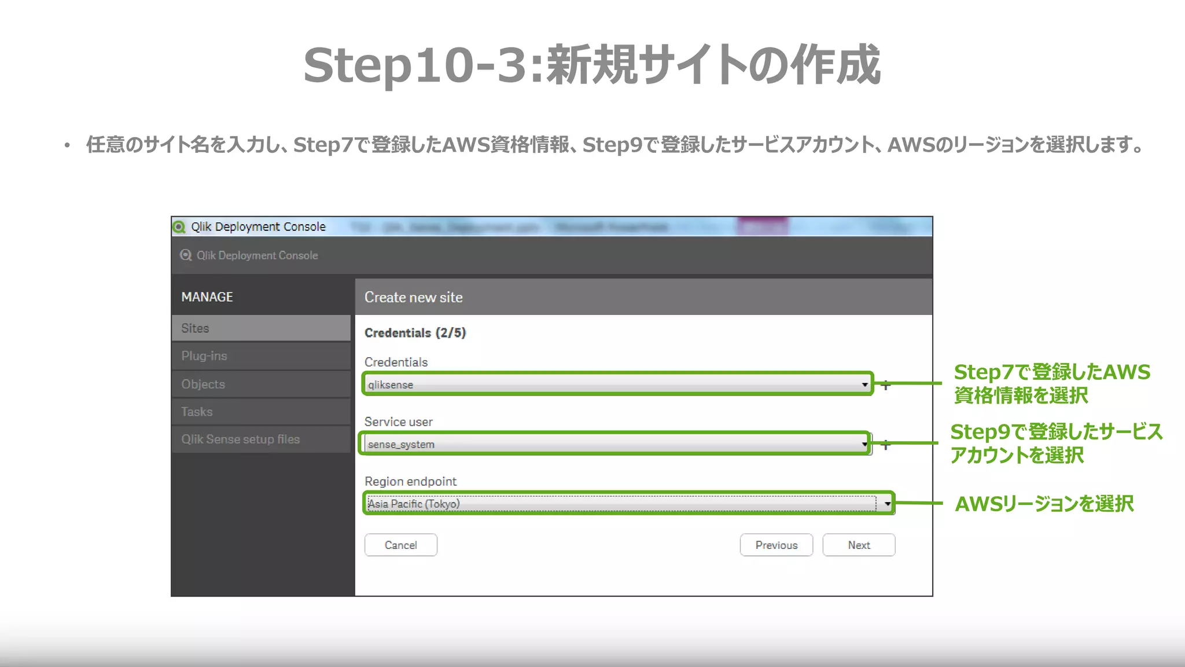1185x667 pixels.
Task: Add new service user with plus icon
Action: (x=885, y=445)
